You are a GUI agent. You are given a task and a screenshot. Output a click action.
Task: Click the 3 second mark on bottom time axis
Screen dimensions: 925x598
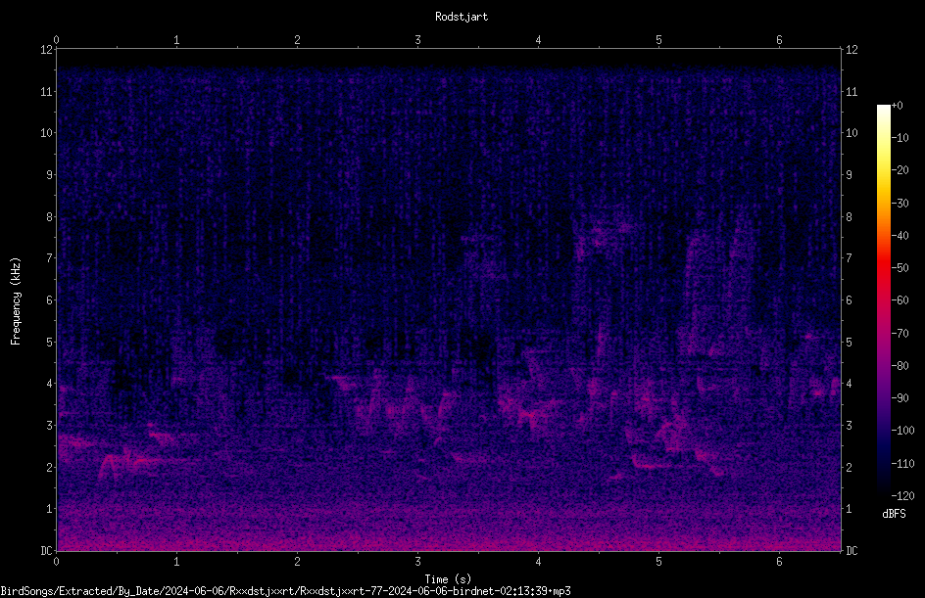417,562
